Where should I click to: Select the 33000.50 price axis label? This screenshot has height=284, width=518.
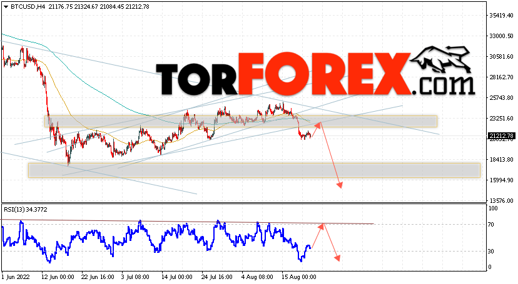(501, 36)
